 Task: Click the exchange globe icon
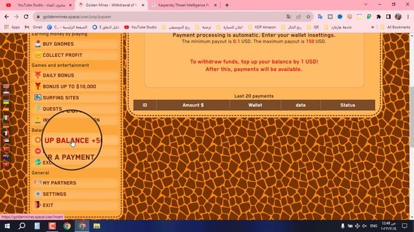coord(38,162)
